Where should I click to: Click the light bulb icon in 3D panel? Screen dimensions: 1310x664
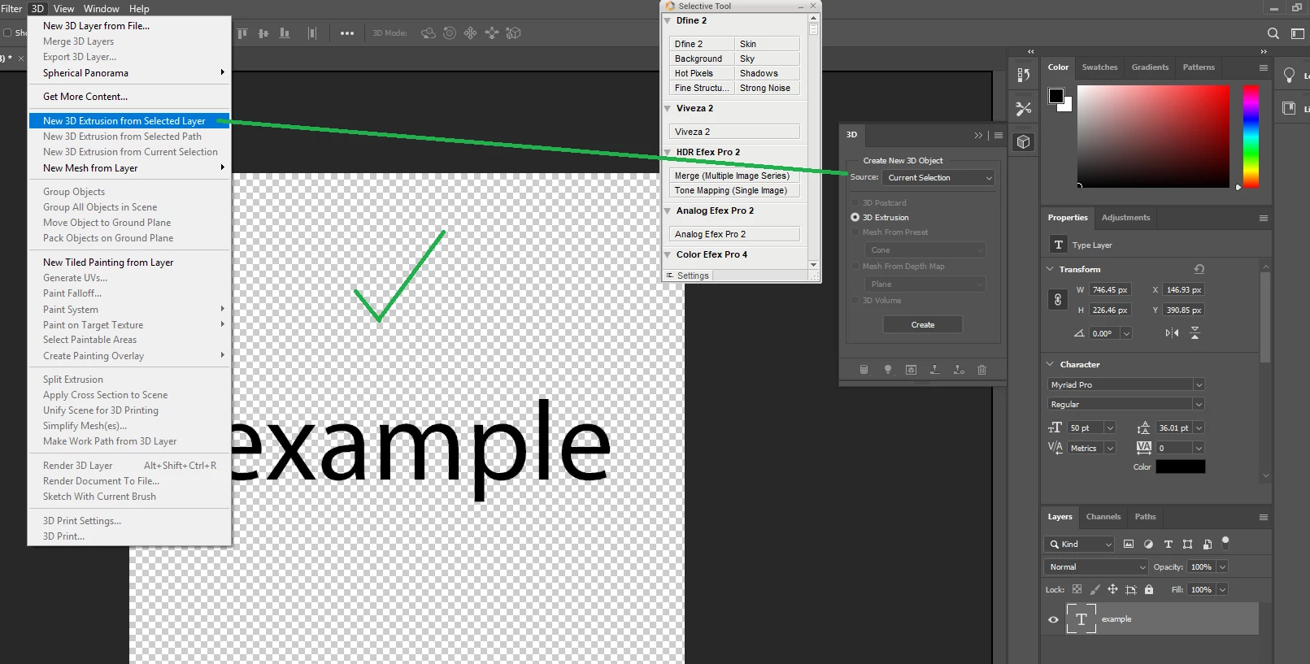[x=888, y=370]
